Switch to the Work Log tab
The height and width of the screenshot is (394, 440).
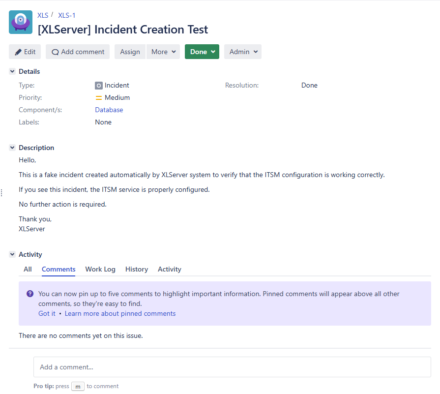click(100, 269)
